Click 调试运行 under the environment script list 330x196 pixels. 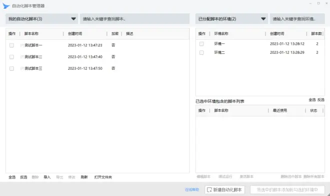point(225,177)
